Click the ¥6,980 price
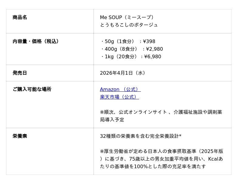The image size is (243, 184). [152, 56]
